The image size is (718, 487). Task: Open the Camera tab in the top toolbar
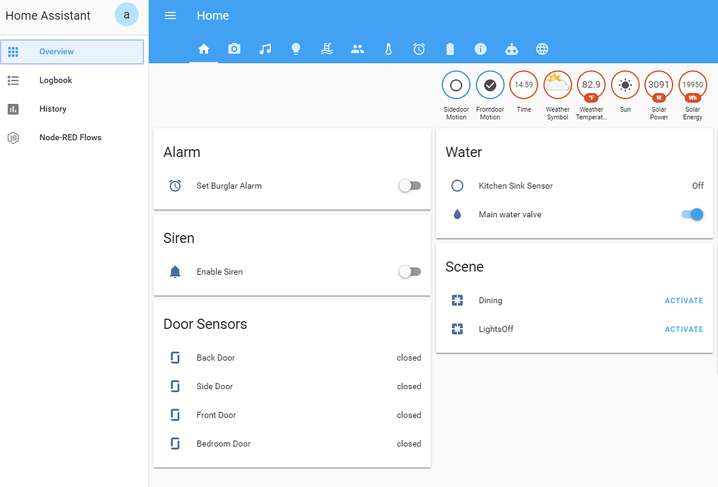234,49
